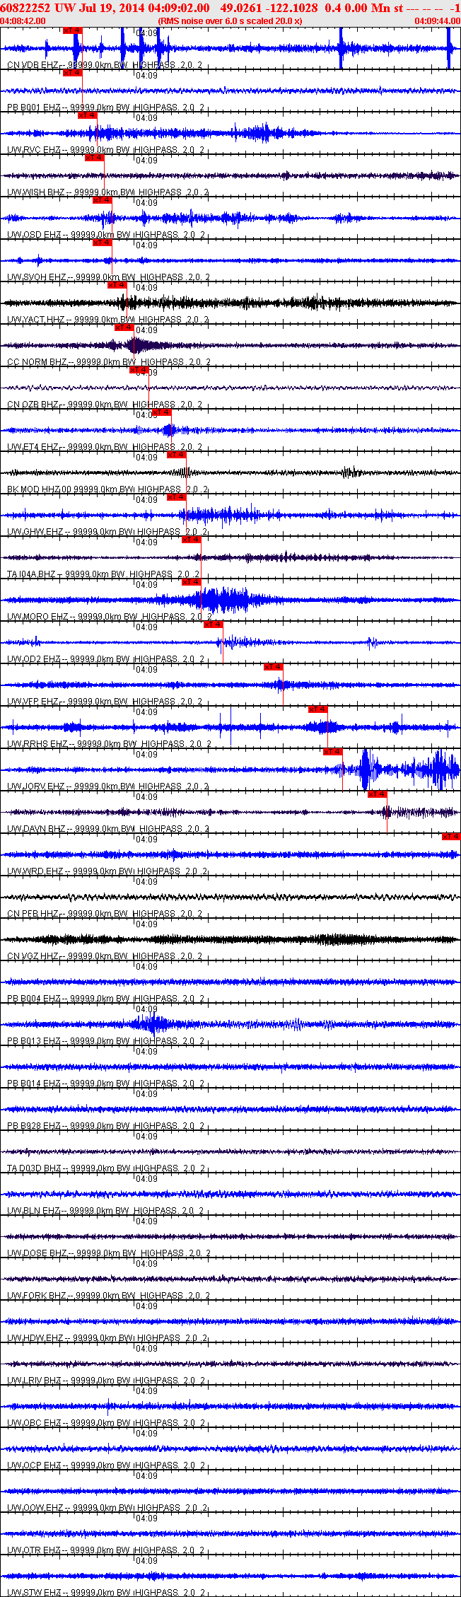This screenshot has width=461, height=1597.
Task: Select the pick flag on UW.WISH trace
Action: click(95, 158)
